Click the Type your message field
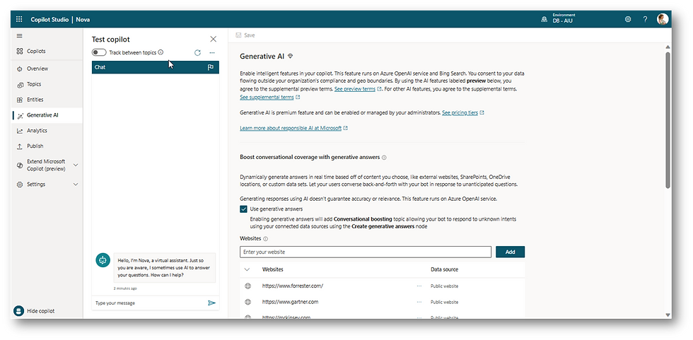The width and height of the screenshot is (693, 340). tap(149, 303)
